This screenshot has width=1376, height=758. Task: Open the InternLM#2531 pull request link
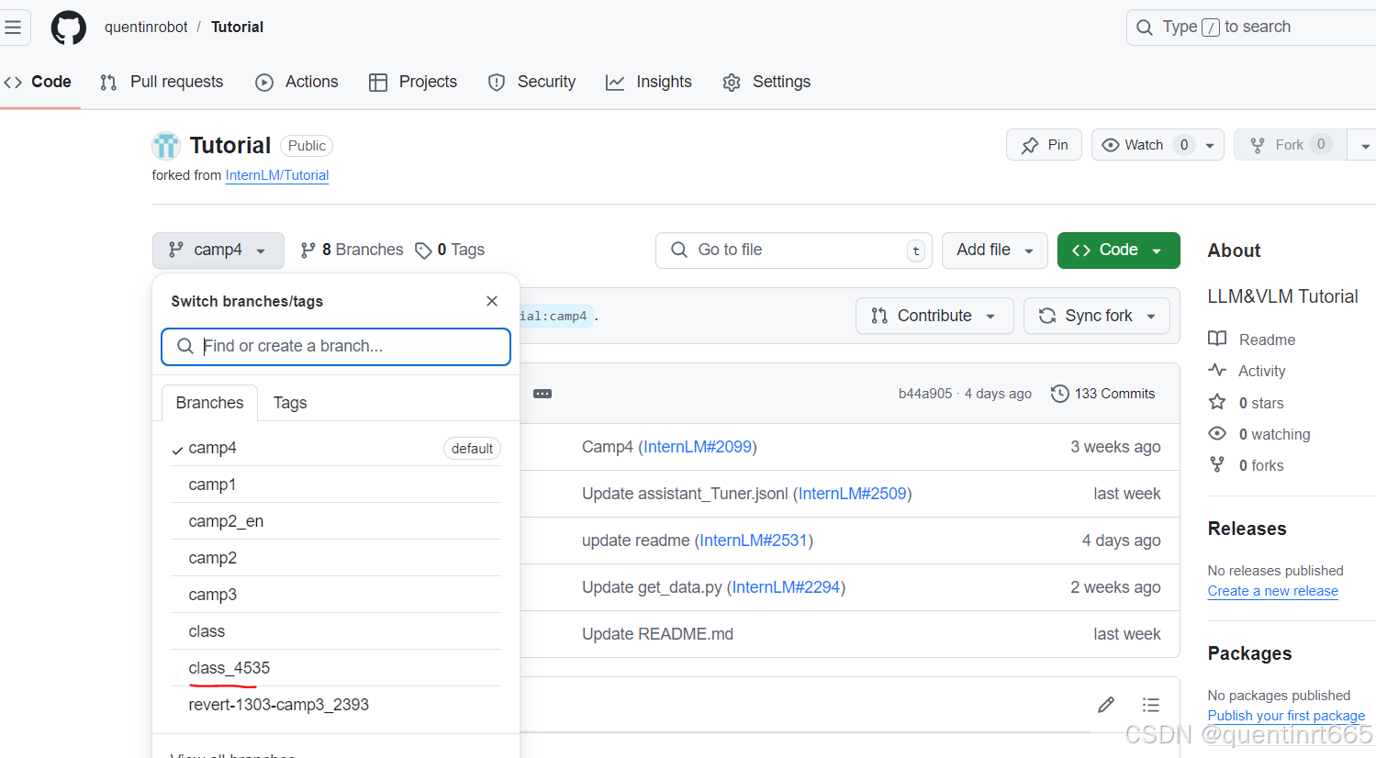[x=754, y=541]
